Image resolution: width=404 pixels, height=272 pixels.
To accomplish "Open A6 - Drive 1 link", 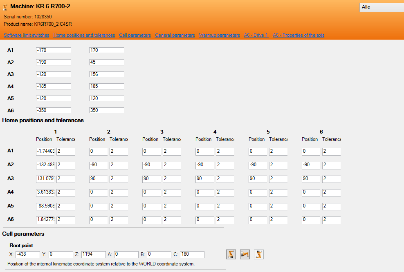I will (256, 35).
